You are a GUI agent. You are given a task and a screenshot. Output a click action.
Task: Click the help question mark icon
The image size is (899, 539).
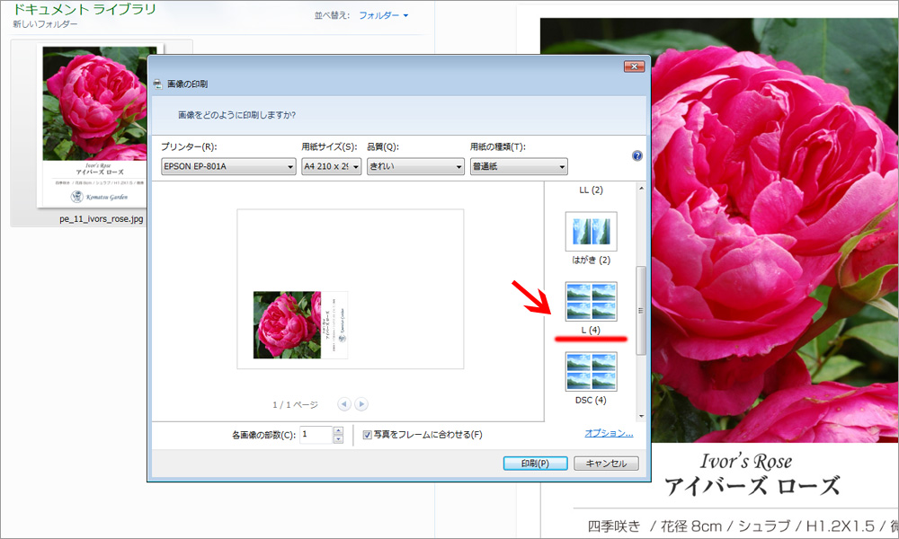[x=637, y=155]
